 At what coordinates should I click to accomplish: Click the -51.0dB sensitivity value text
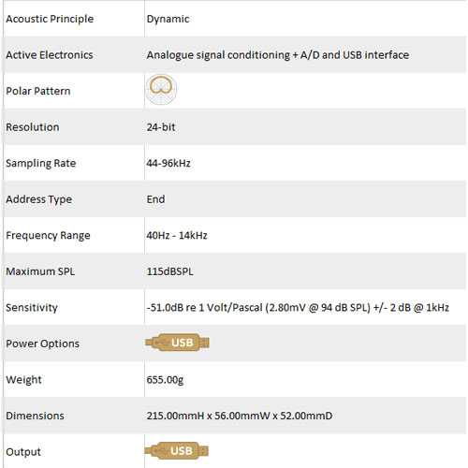(298, 308)
